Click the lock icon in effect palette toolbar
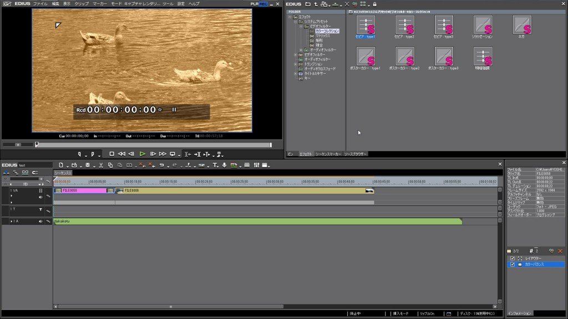 coord(374,4)
